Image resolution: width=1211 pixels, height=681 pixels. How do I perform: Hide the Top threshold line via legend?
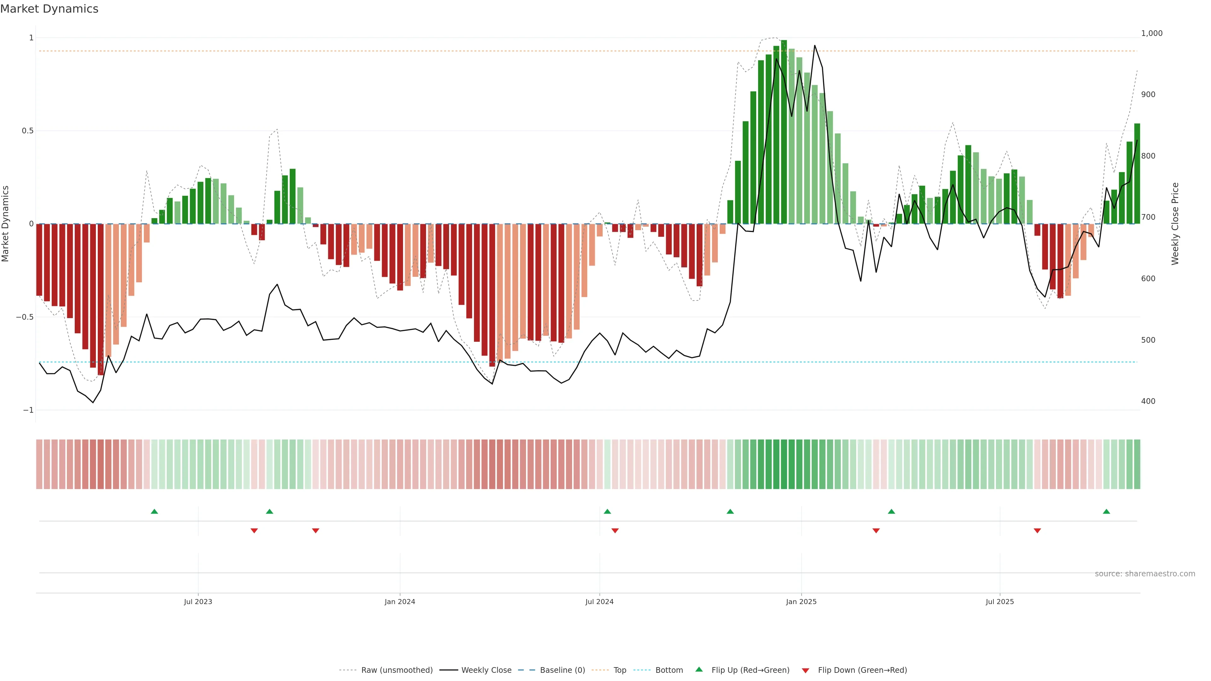[x=620, y=670]
